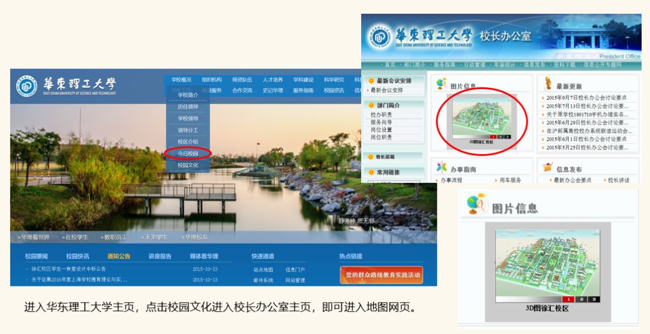The image size is (650, 334).
Task: Open the 校园资讯 navigation menu
Action: pos(334,90)
